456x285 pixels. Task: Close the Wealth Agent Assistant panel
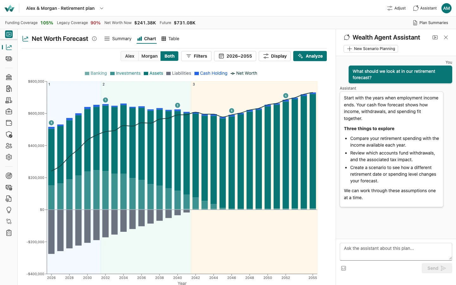[x=446, y=37]
